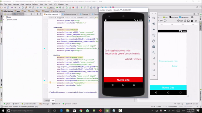Click the lightbulb intention icon in editor gutter
202x113 pixels.
tap(50, 83)
